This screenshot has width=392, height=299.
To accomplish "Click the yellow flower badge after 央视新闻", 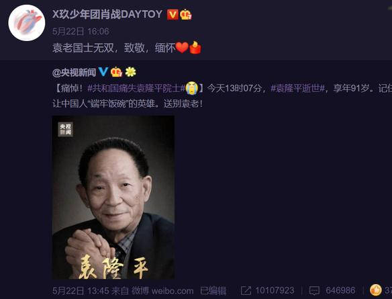I will pyautogui.click(x=130, y=72).
